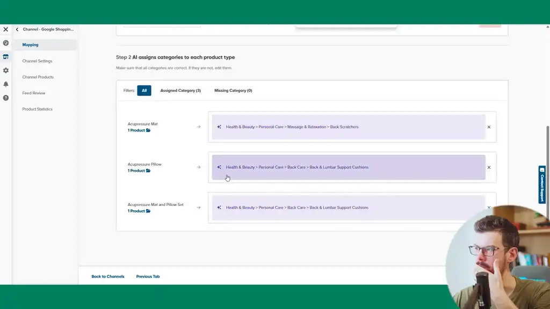Screen dimensions: 550x309
Task: Click the AI sparkle icon on Acupressure Mat category
Action: pos(219,127)
